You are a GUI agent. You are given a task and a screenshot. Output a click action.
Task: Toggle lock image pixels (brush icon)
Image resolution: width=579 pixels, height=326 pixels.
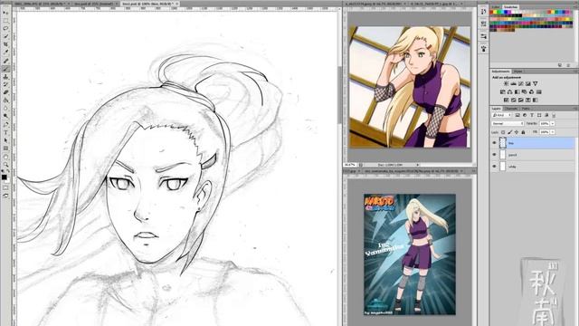pyautogui.click(x=510, y=132)
